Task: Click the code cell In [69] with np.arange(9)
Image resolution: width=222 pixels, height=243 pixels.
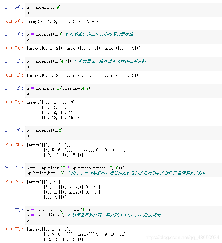Action: click(x=124, y=10)
